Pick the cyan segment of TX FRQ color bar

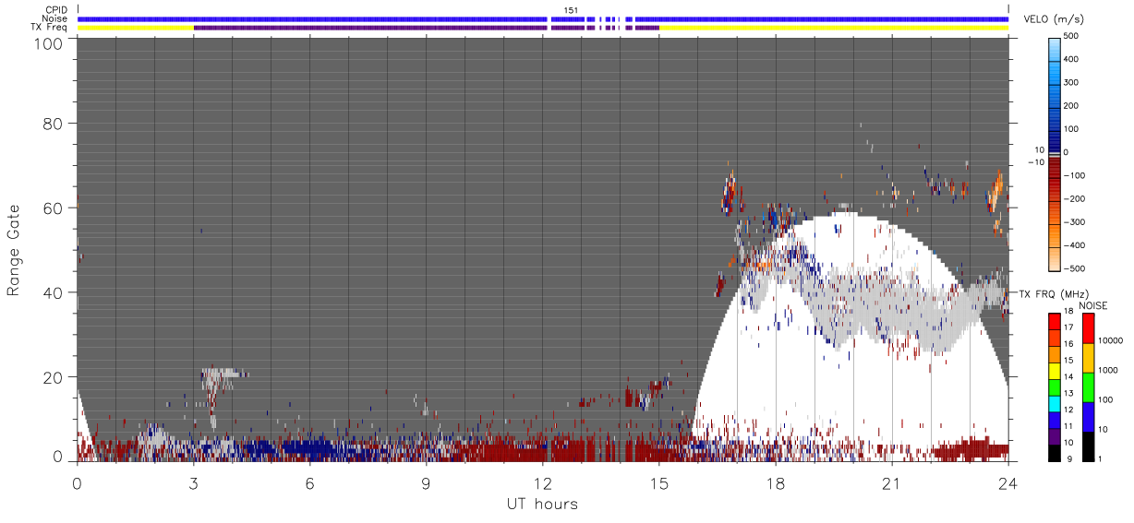1056,403
